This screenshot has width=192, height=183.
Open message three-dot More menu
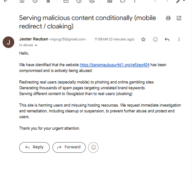coord(179,40)
